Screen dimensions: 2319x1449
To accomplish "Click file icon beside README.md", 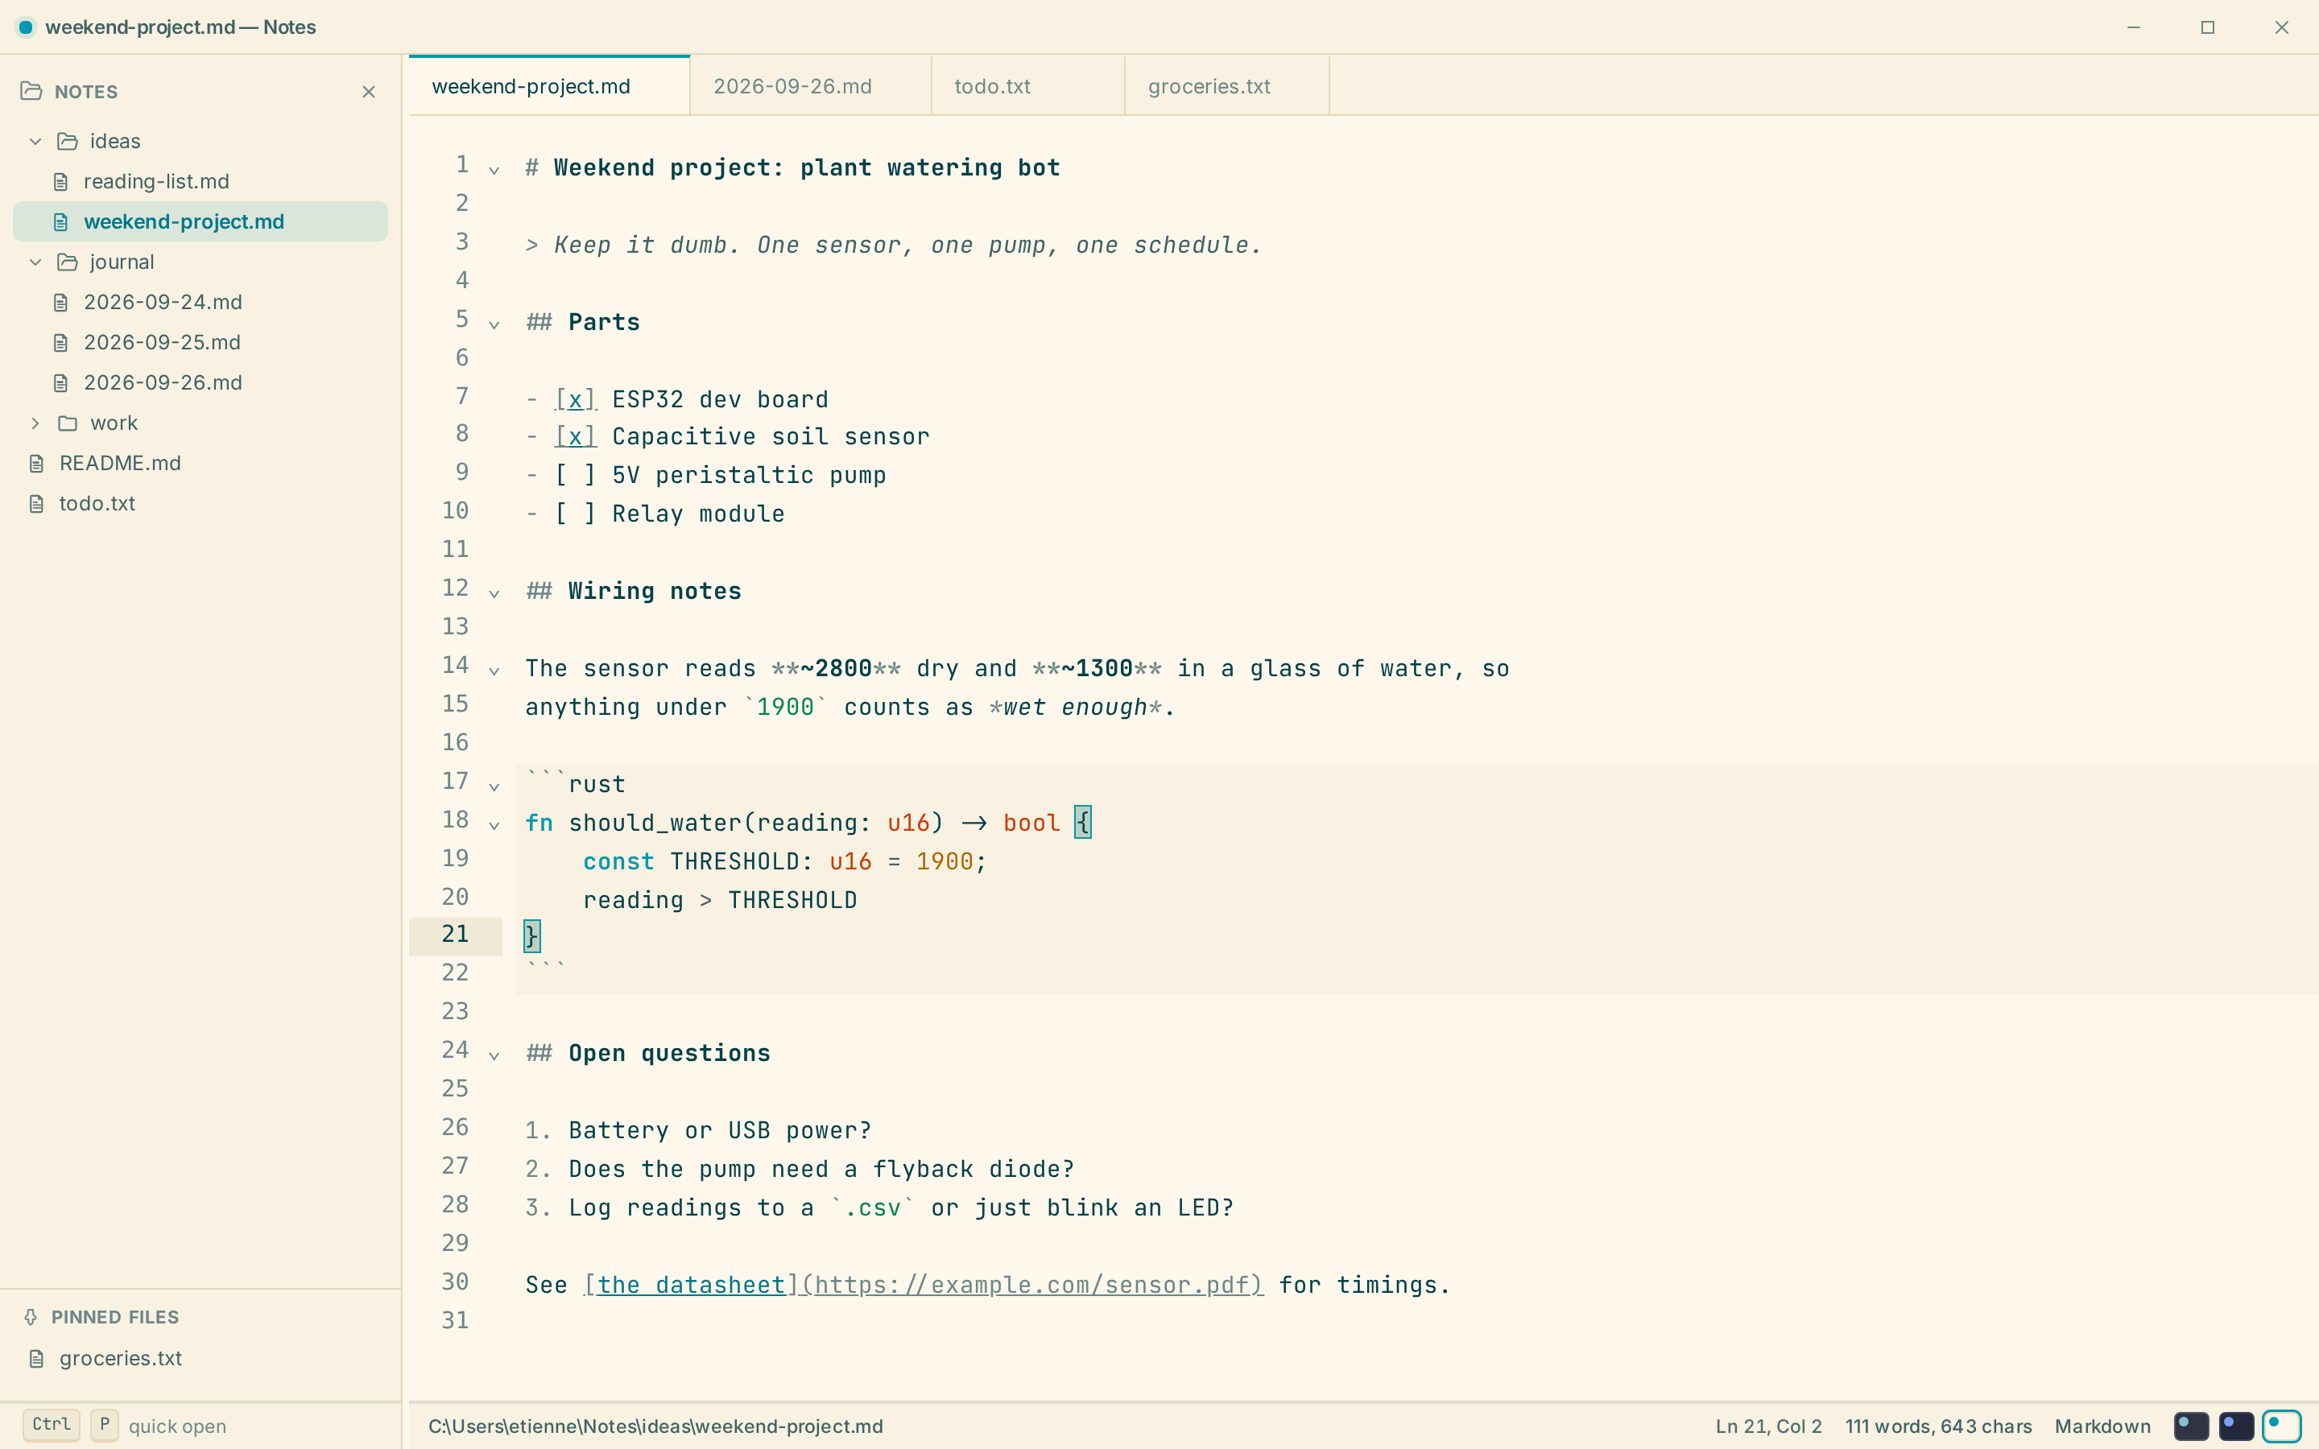I will click(36, 463).
